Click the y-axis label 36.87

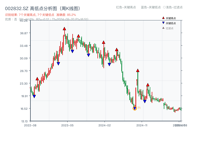24,33
